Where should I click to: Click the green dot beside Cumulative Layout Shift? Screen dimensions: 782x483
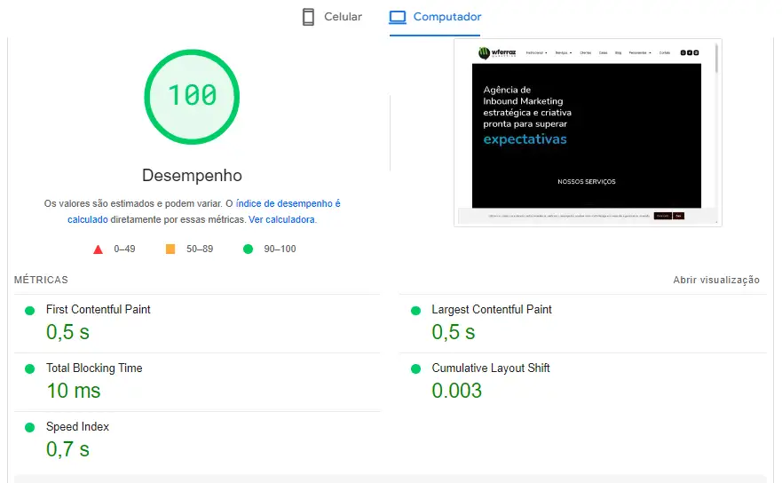point(415,368)
